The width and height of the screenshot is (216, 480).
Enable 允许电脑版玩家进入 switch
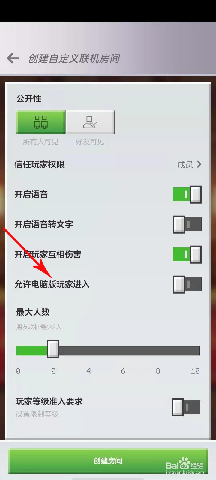[187, 284]
